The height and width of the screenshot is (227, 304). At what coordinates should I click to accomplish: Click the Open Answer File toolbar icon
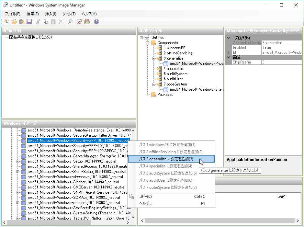click(14, 22)
